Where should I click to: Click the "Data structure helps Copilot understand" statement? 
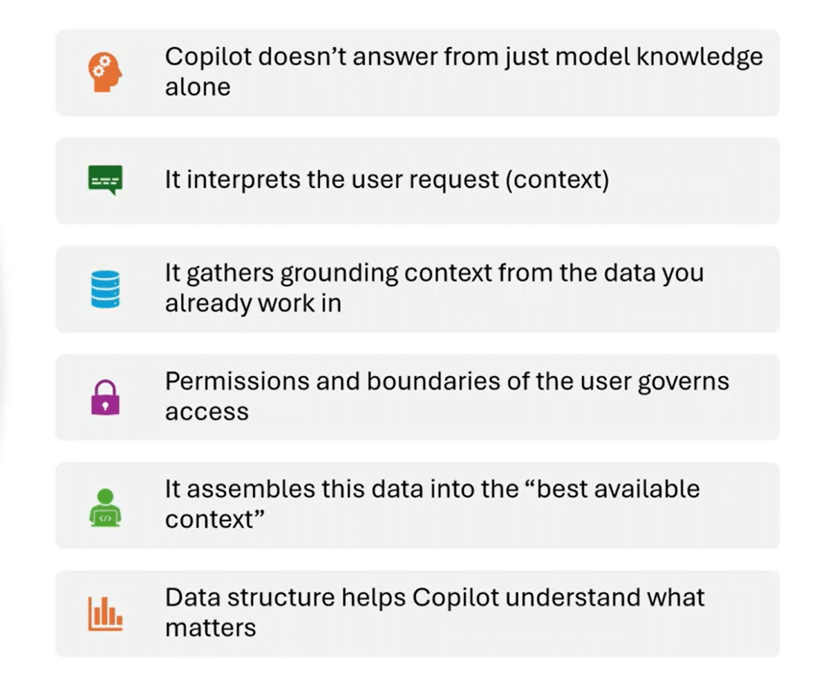click(434, 597)
